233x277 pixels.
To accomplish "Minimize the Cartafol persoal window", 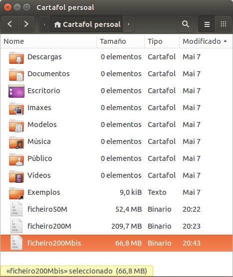I will 17,7.
